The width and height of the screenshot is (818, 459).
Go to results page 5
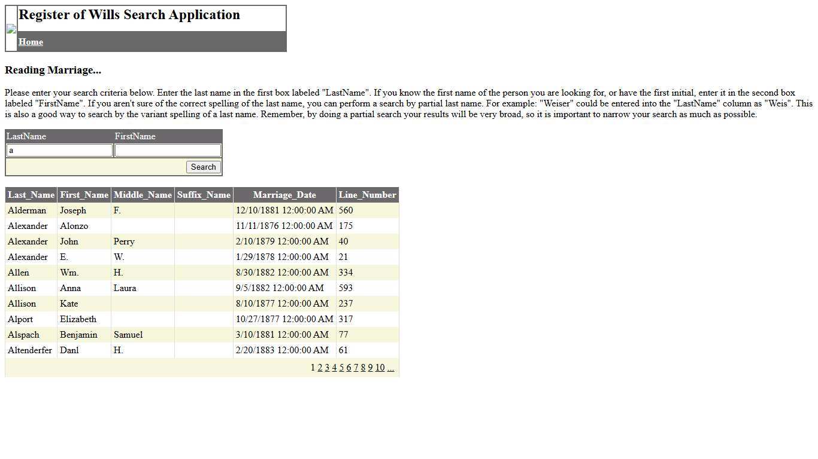pyautogui.click(x=341, y=368)
